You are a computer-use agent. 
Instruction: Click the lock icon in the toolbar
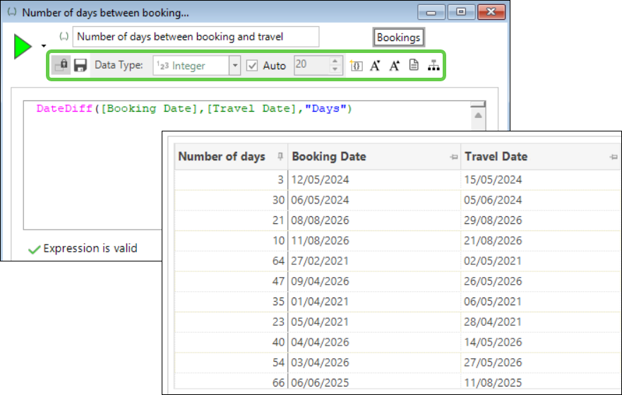click(x=61, y=66)
